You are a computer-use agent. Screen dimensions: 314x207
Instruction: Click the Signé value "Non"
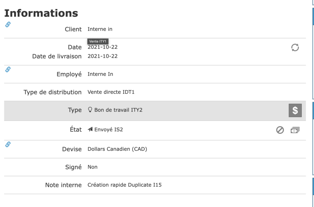(x=92, y=167)
